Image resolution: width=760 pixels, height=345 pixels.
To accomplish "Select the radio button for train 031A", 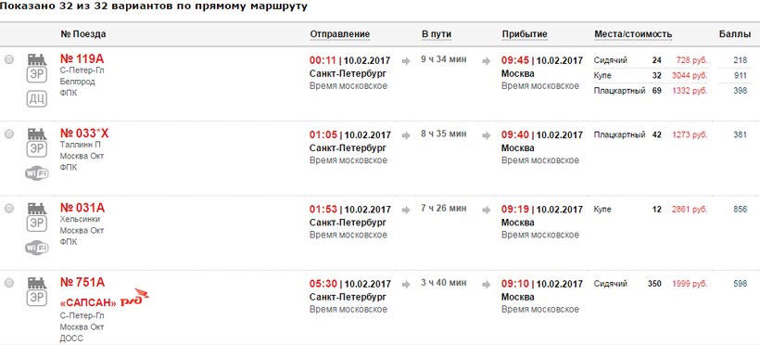I will coord(9,209).
